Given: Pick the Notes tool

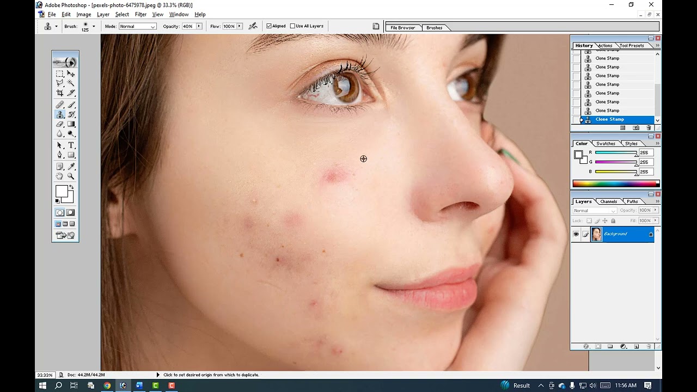Looking at the screenshot, I should pyautogui.click(x=60, y=167).
